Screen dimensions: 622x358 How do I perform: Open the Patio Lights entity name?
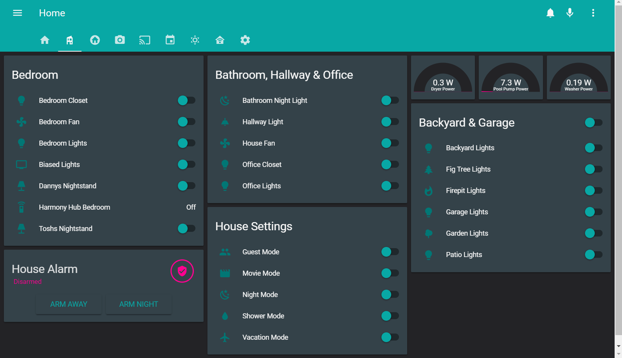click(x=464, y=254)
